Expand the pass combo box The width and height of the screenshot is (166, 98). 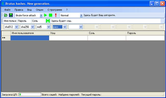[x=65, y=27]
